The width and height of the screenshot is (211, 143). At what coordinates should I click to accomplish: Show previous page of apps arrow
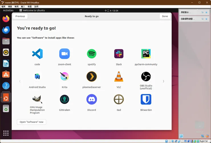tap(20, 81)
